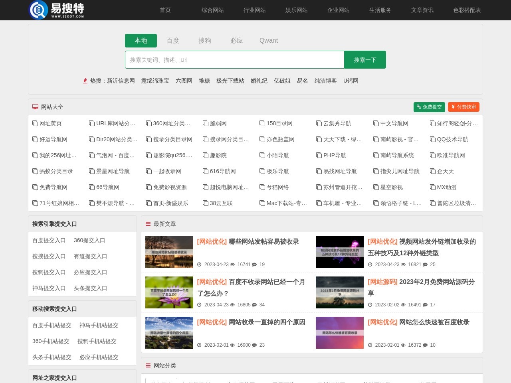The height and width of the screenshot is (383, 511).
Task: Click the copy icon beside 616导航网
Action: pos(206,171)
